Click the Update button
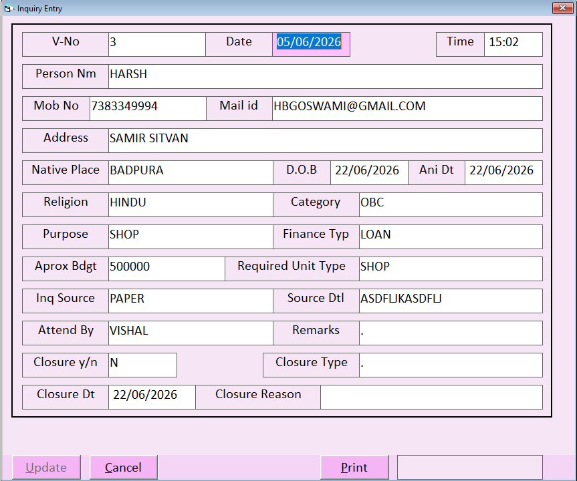Image resolution: width=577 pixels, height=481 pixels. (46, 468)
